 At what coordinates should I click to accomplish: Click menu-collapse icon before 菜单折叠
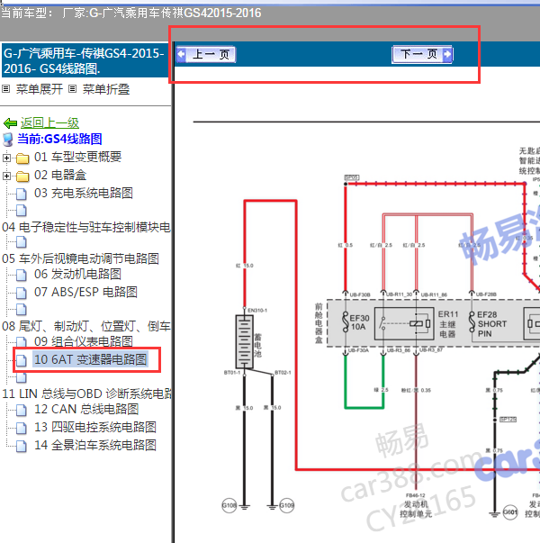click(x=72, y=89)
